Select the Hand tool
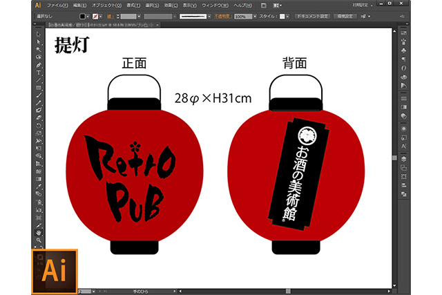 39,233
